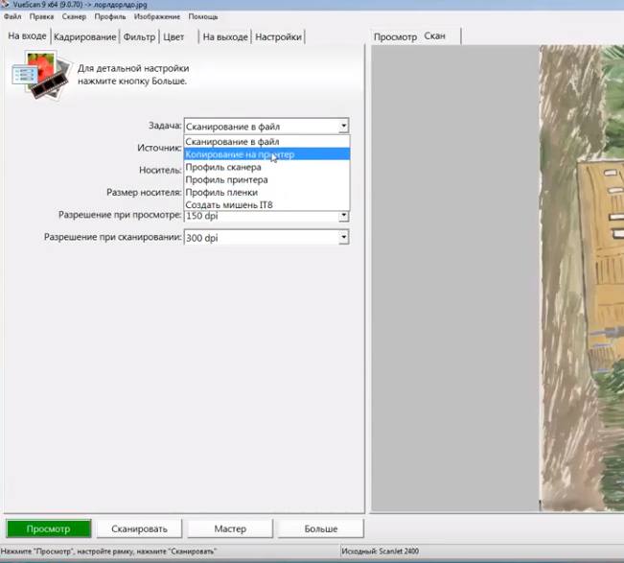Click the green Просмотр button
This screenshot has height=563, width=624.
point(48,528)
